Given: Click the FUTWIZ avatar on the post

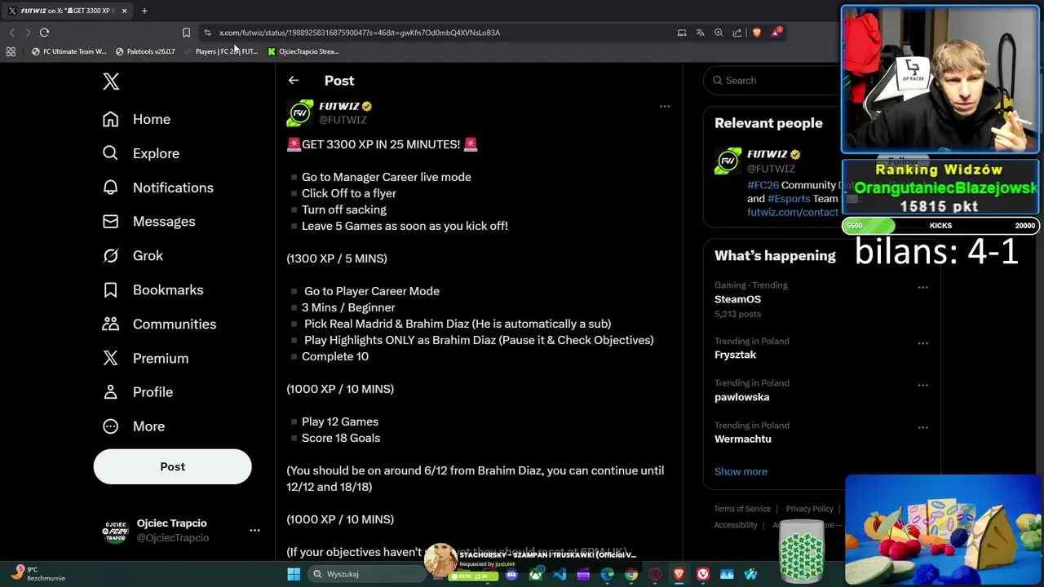Looking at the screenshot, I should pyautogui.click(x=300, y=113).
